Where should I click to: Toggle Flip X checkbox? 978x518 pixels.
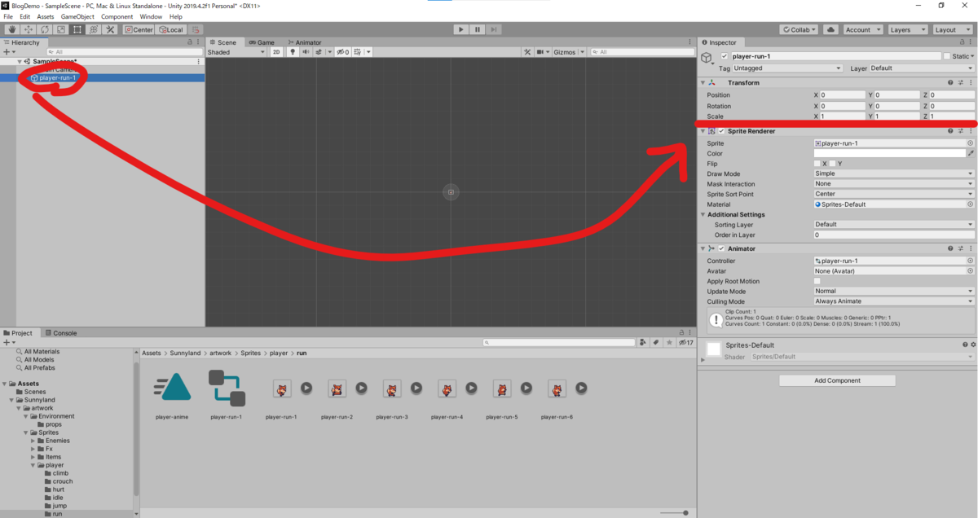(x=817, y=164)
